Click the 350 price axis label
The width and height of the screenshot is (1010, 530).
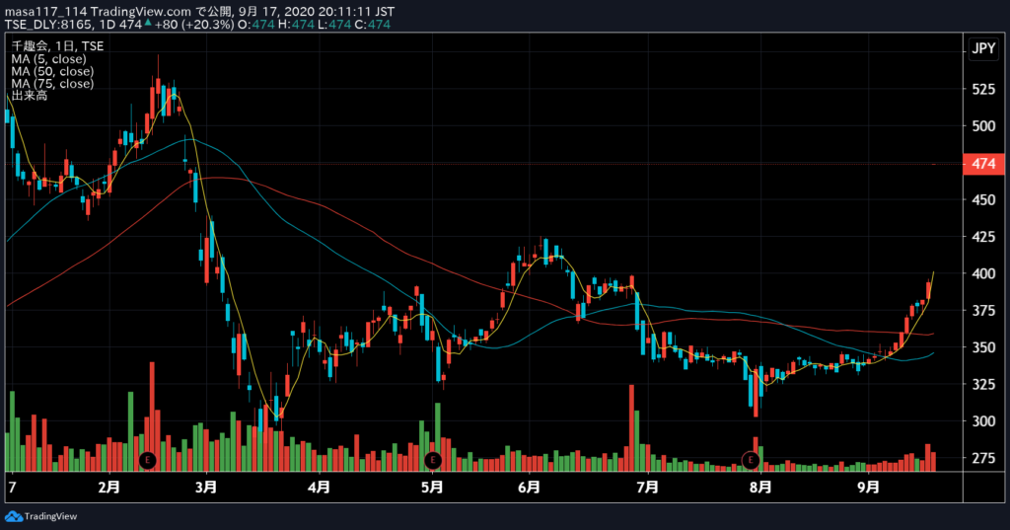tap(983, 346)
